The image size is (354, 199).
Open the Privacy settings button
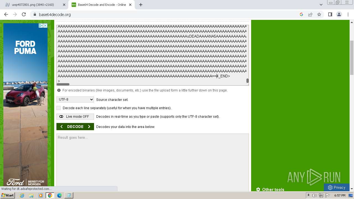[337, 187]
